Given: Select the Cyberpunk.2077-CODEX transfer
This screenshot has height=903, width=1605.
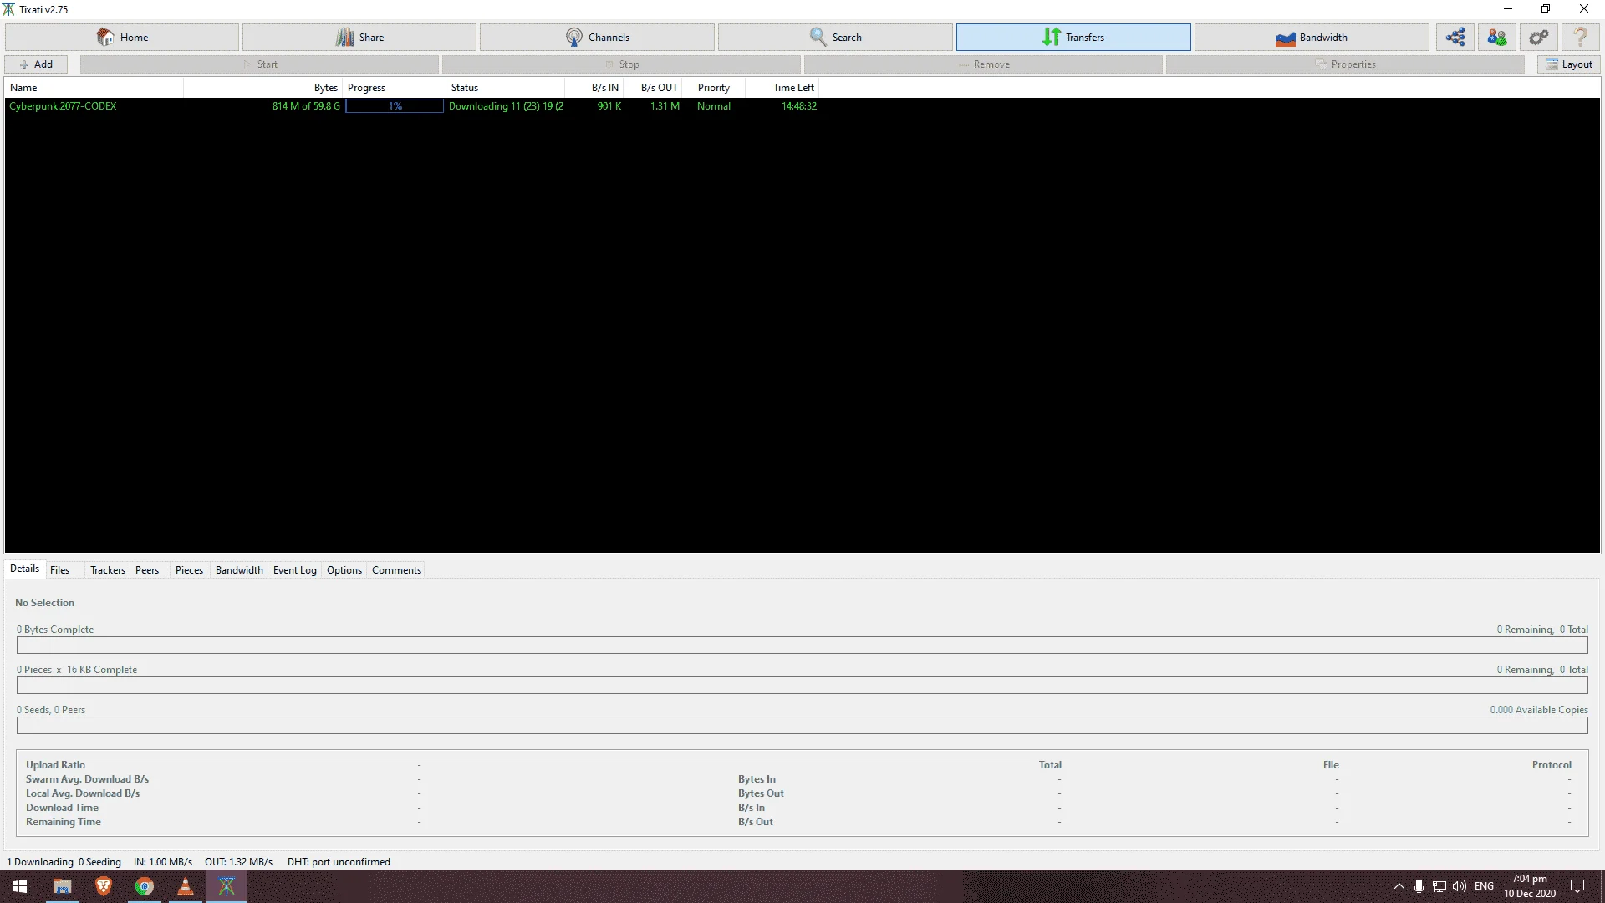Looking at the screenshot, I should click(63, 106).
